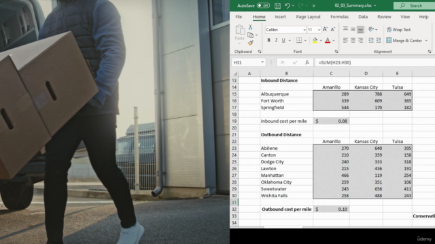Select the Oklahoma City cell

(286, 182)
